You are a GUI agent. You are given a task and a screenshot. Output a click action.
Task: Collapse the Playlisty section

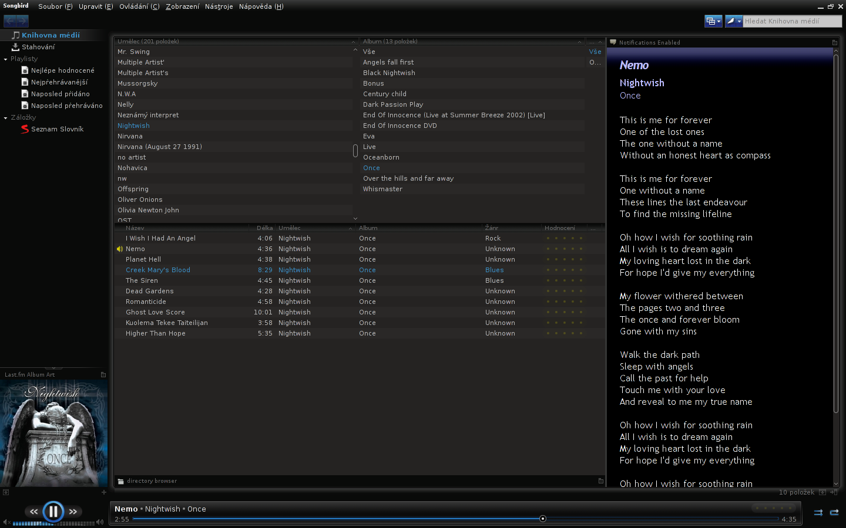[x=5, y=59]
